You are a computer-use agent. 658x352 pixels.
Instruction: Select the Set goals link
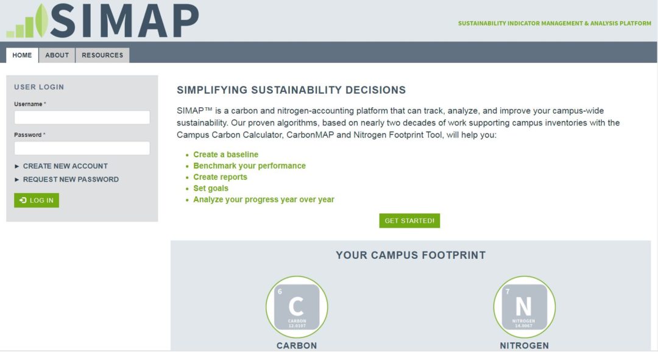[211, 188]
